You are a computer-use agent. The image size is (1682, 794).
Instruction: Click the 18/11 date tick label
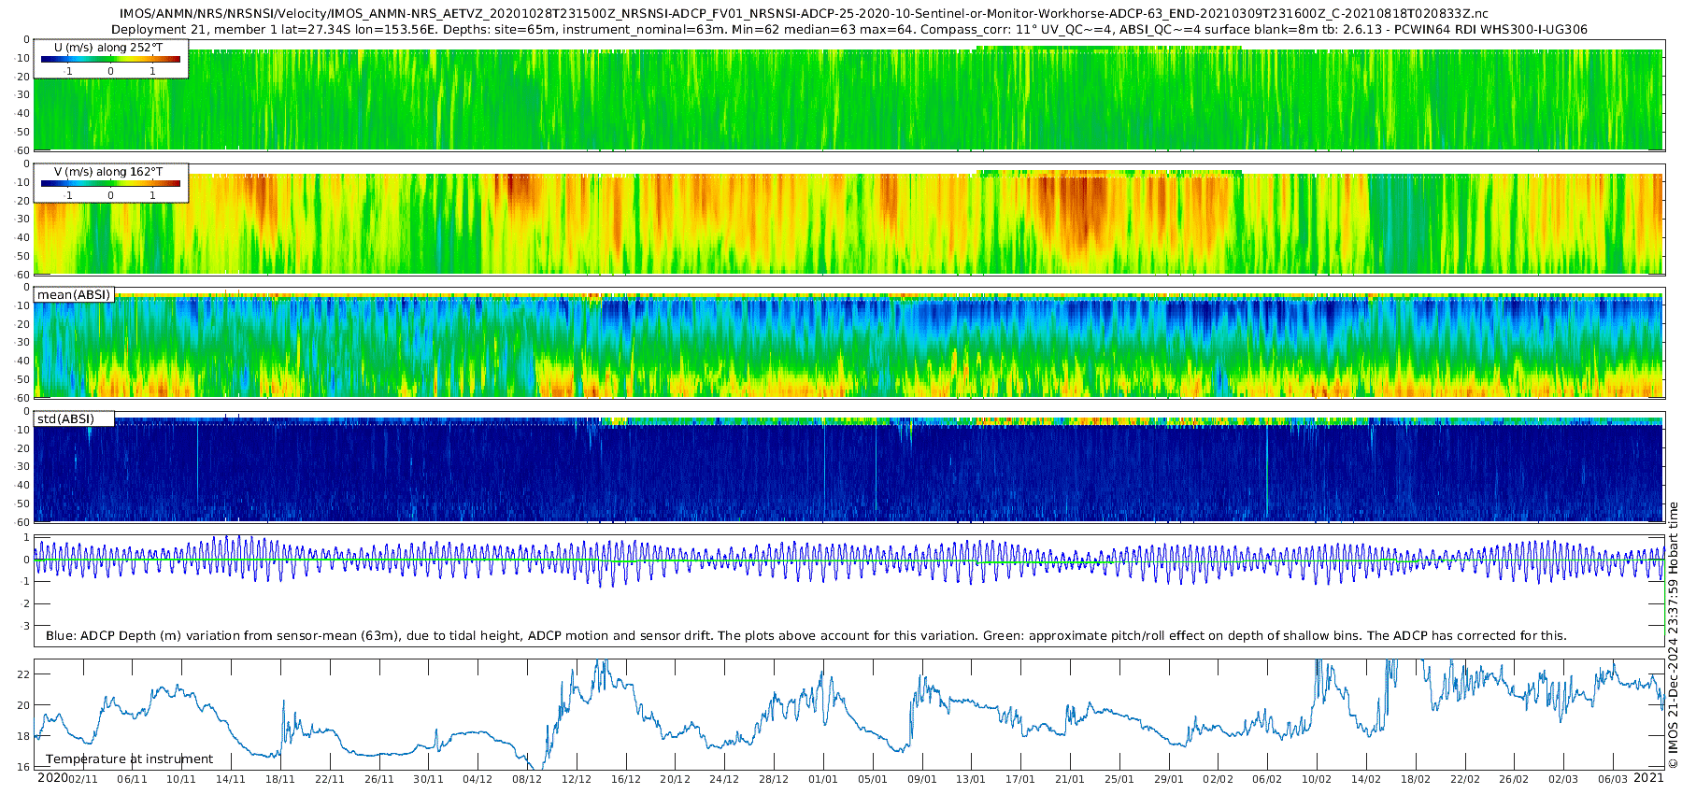click(279, 780)
